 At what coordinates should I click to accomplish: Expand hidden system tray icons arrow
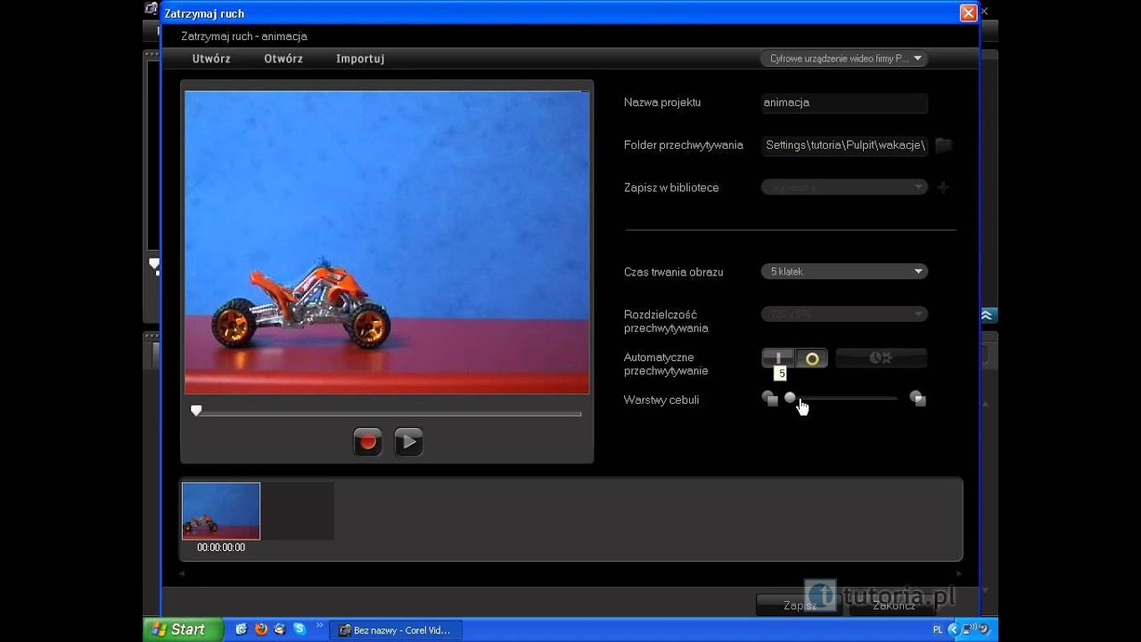[954, 630]
